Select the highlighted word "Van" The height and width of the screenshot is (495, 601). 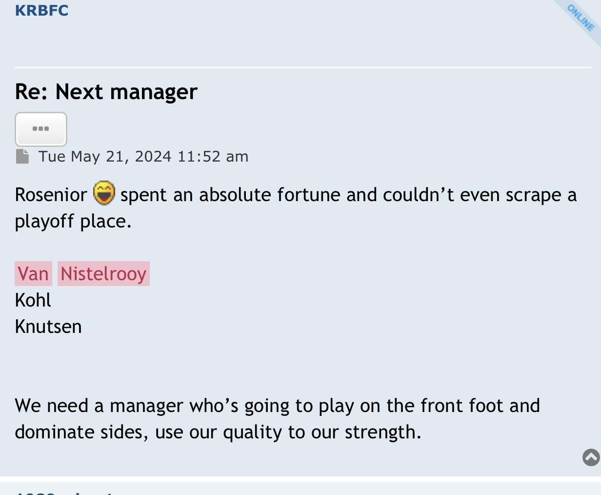33,274
